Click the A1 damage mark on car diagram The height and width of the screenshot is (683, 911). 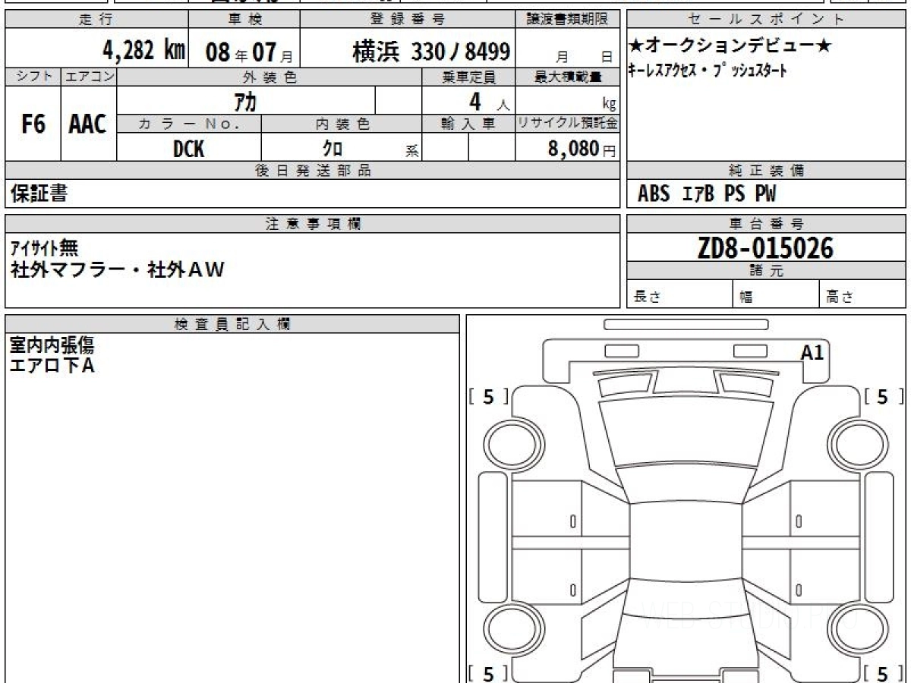pos(812,352)
